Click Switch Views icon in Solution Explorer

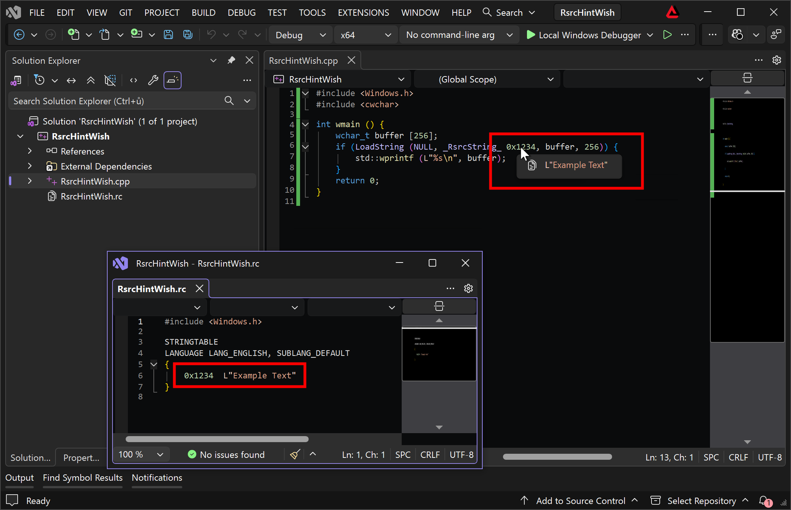[x=16, y=80]
